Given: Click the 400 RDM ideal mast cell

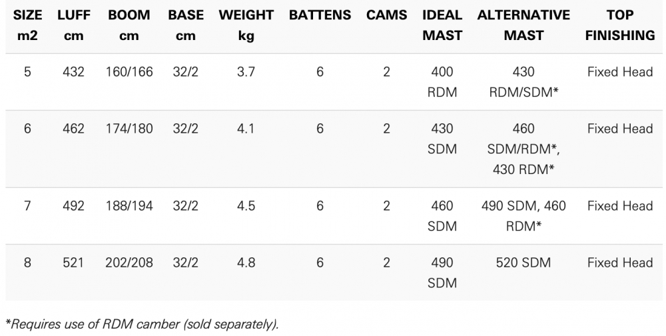Looking at the screenshot, I should [442, 82].
